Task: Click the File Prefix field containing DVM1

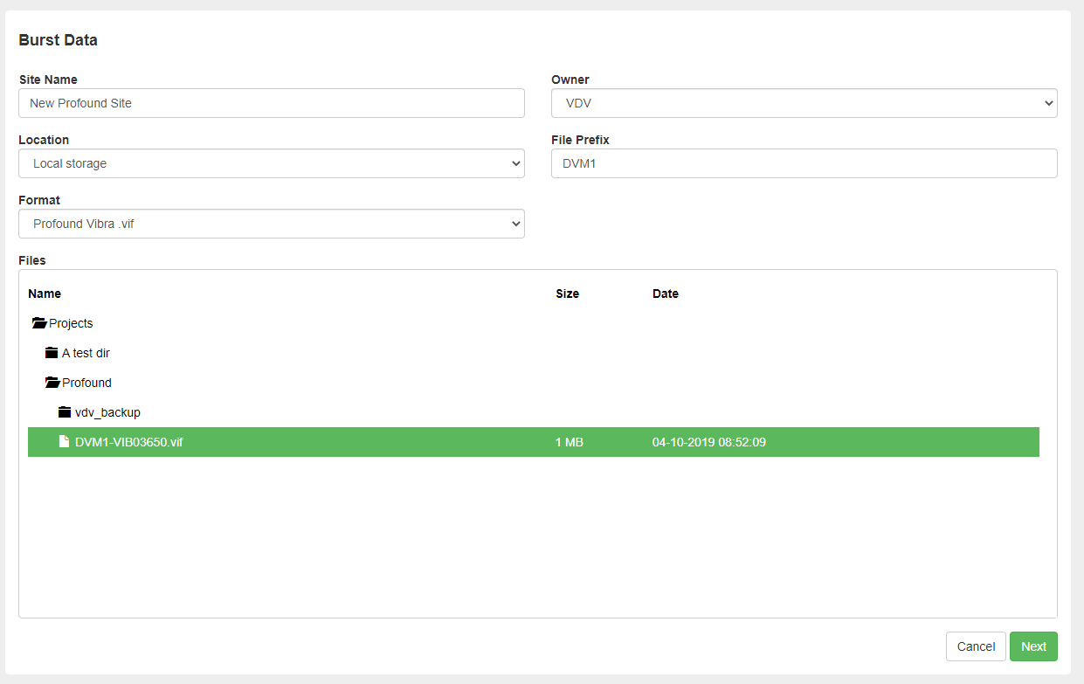Action: tap(804, 163)
